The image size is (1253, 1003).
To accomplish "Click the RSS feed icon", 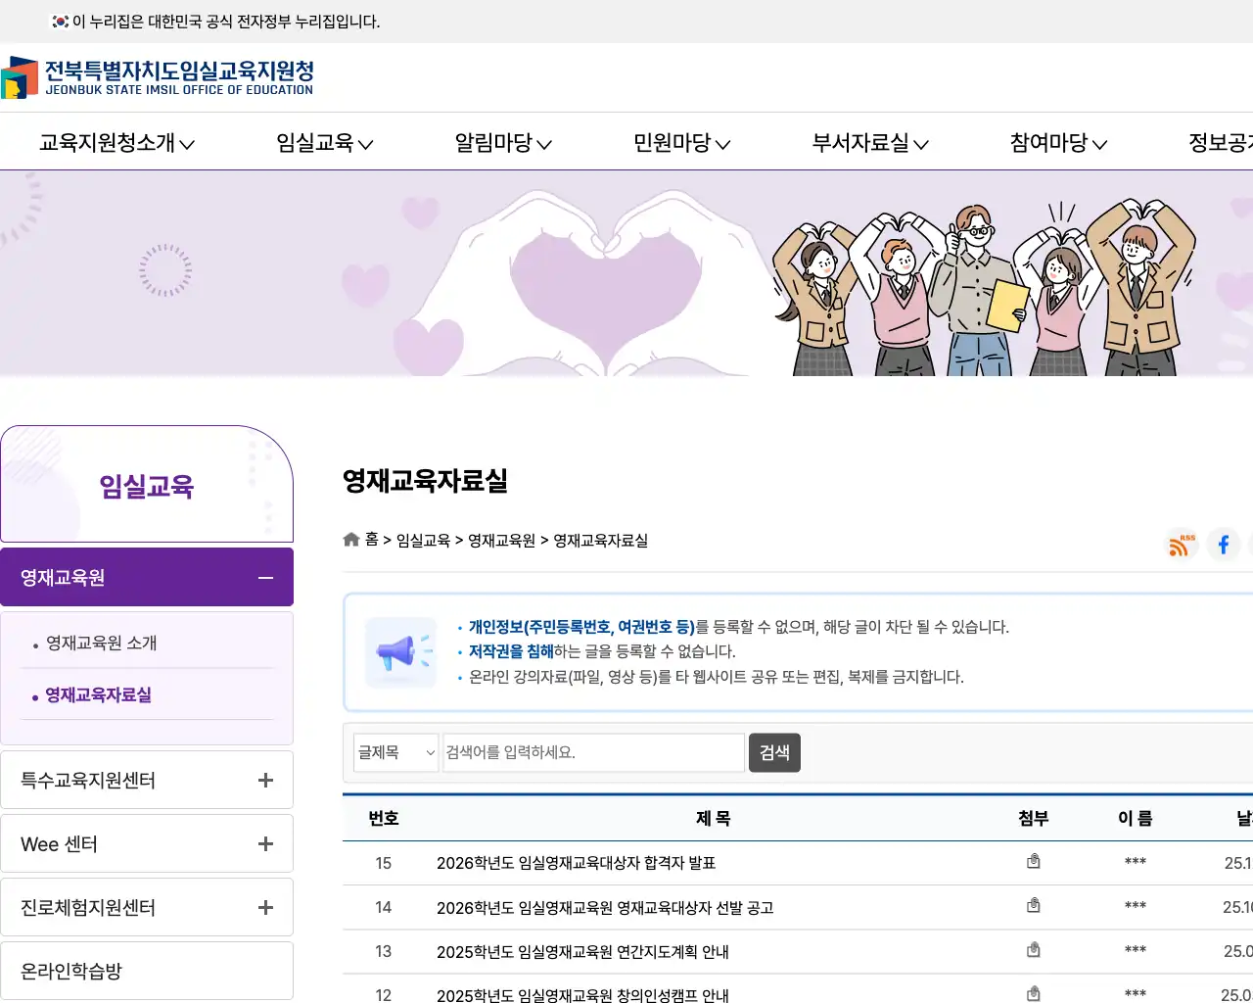I will 1181,545.
